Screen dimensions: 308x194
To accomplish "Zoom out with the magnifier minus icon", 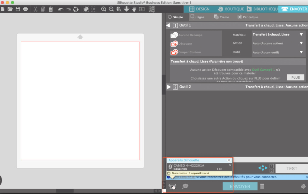I will coord(111,9).
